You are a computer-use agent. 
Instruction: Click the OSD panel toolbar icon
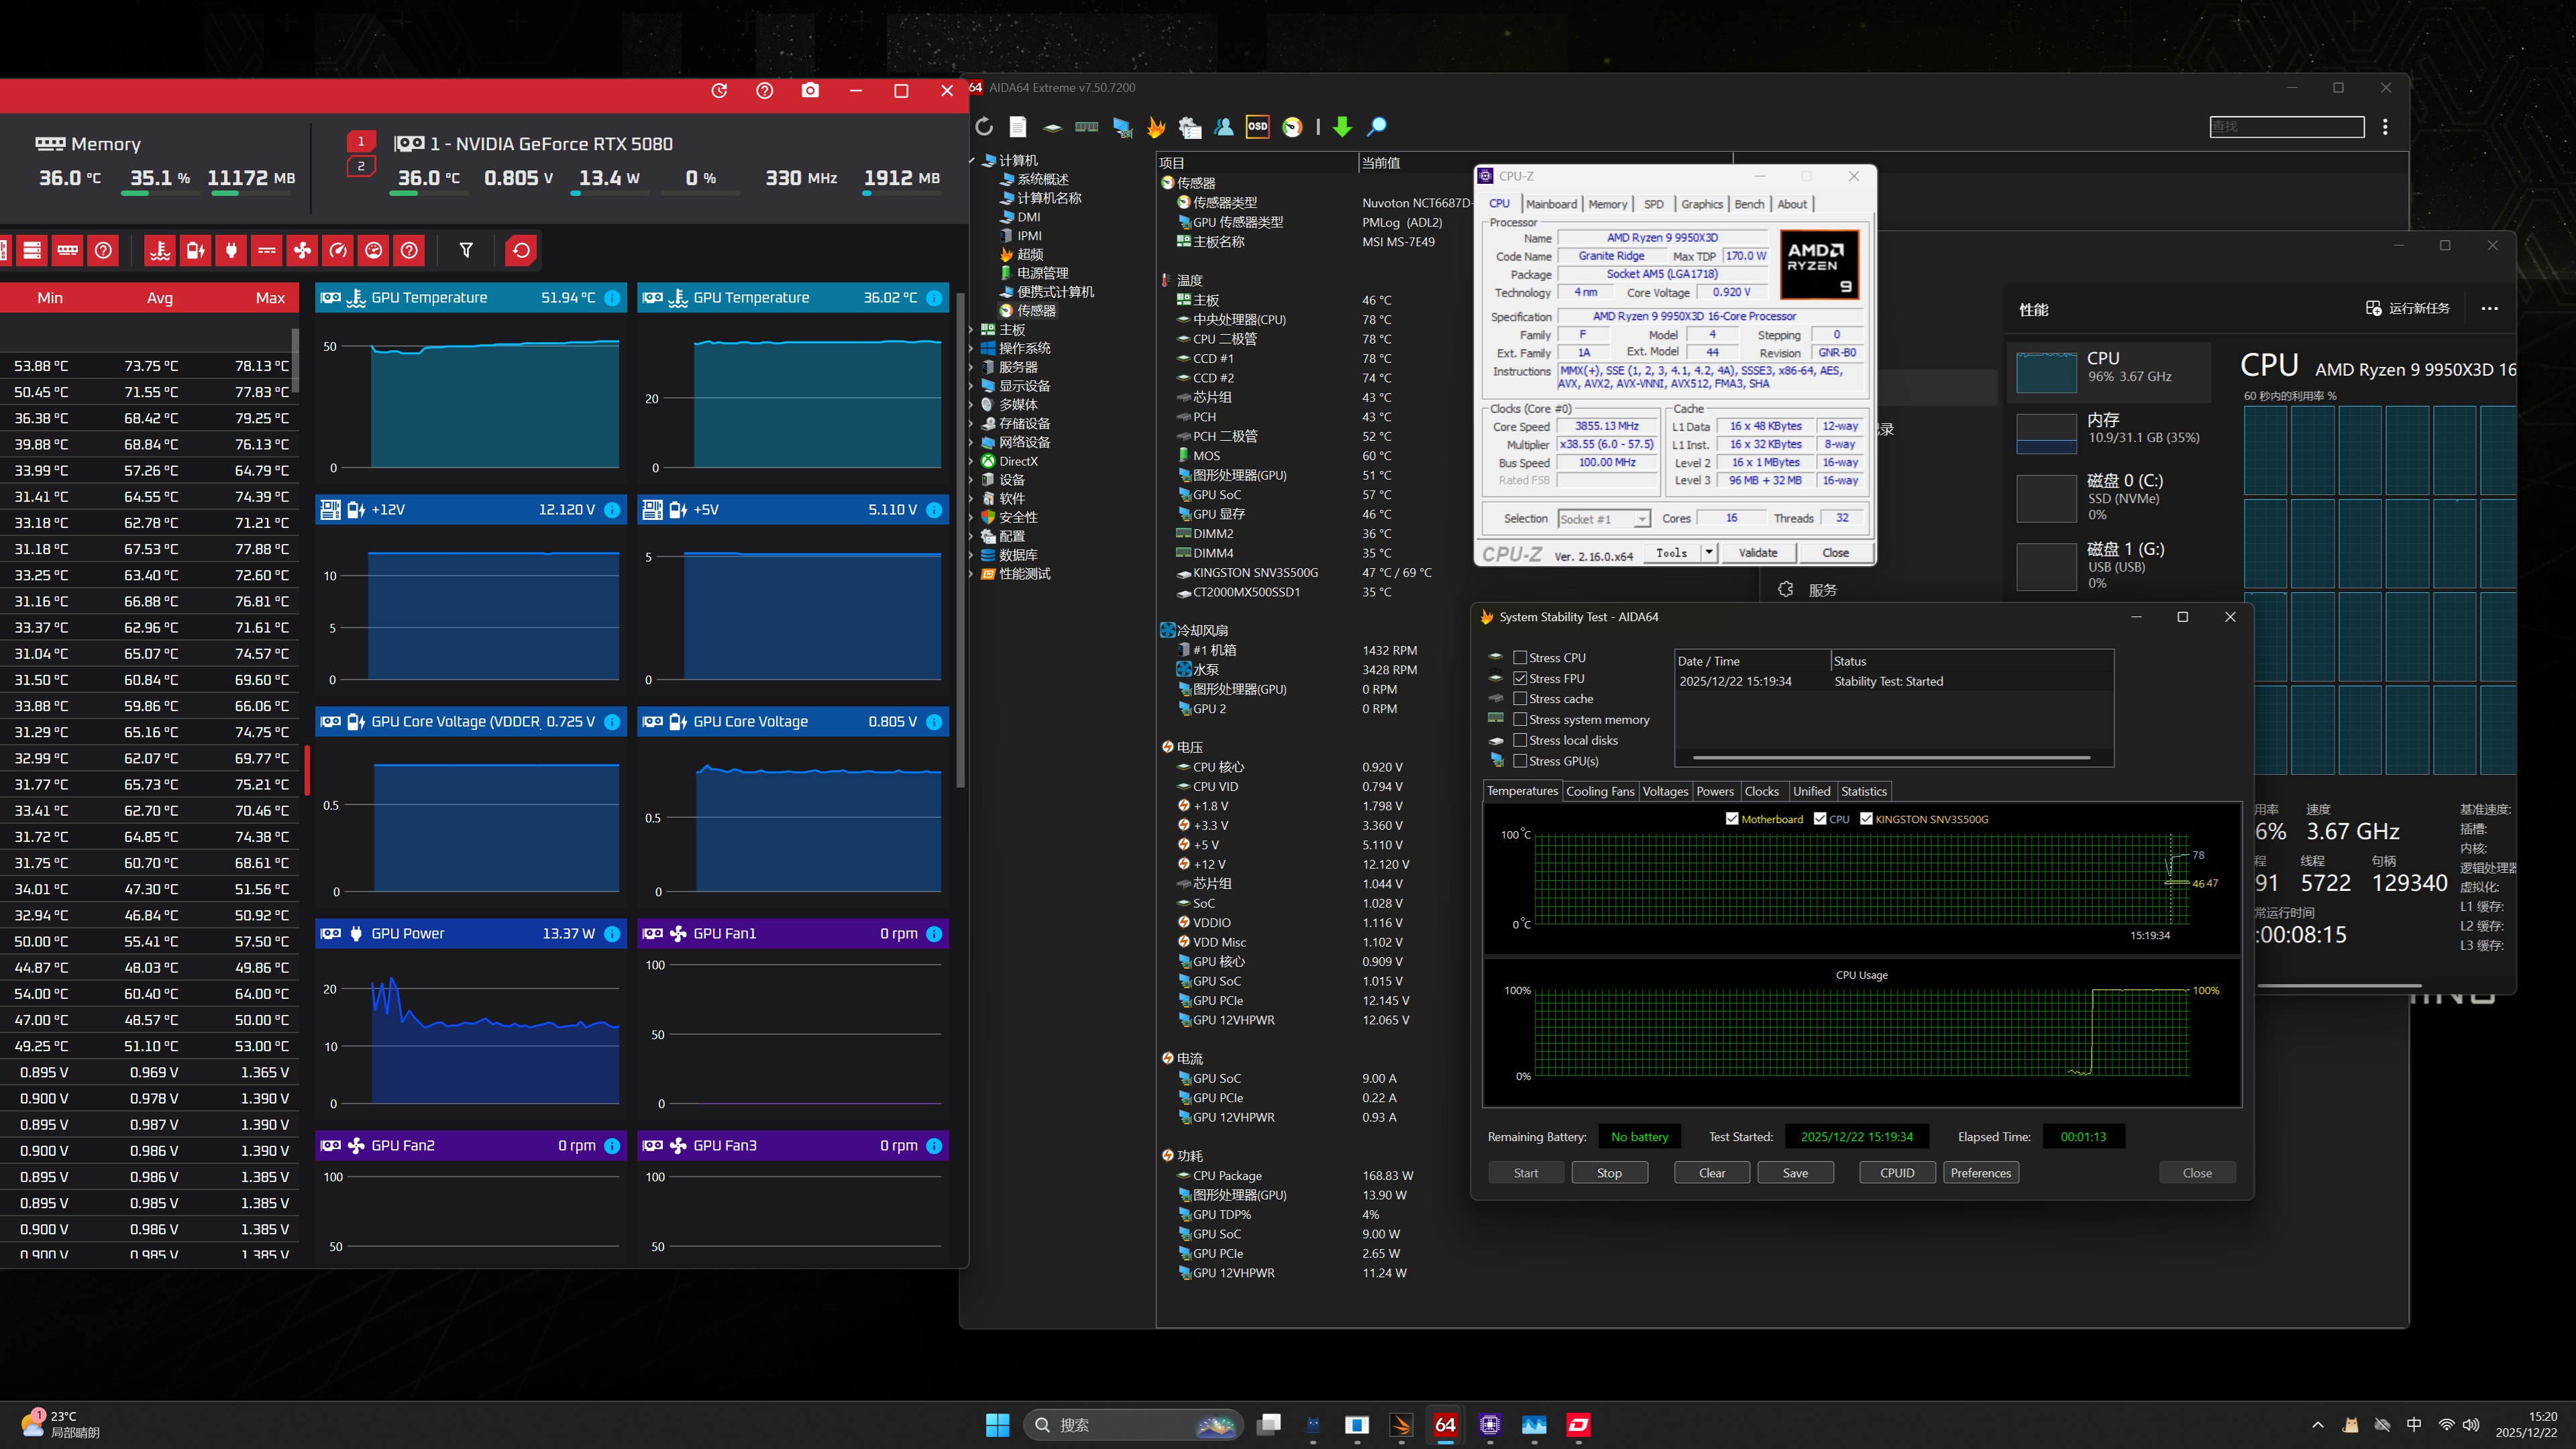click(x=1257, y=127)
